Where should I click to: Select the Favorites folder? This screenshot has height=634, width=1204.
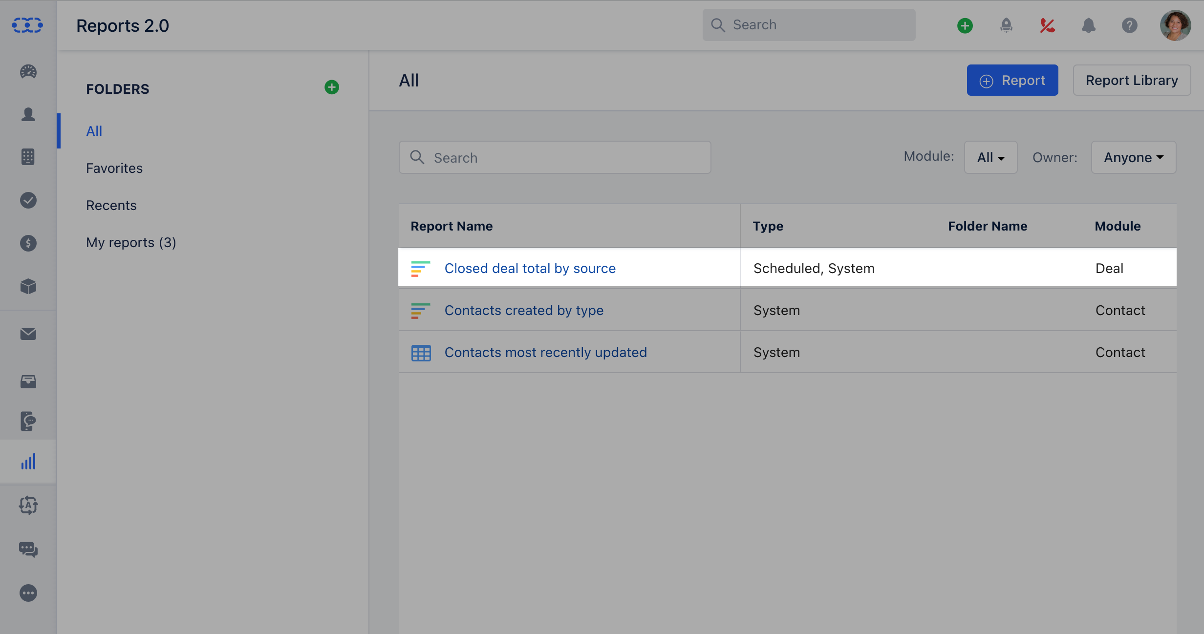click(x=114, y=168)
